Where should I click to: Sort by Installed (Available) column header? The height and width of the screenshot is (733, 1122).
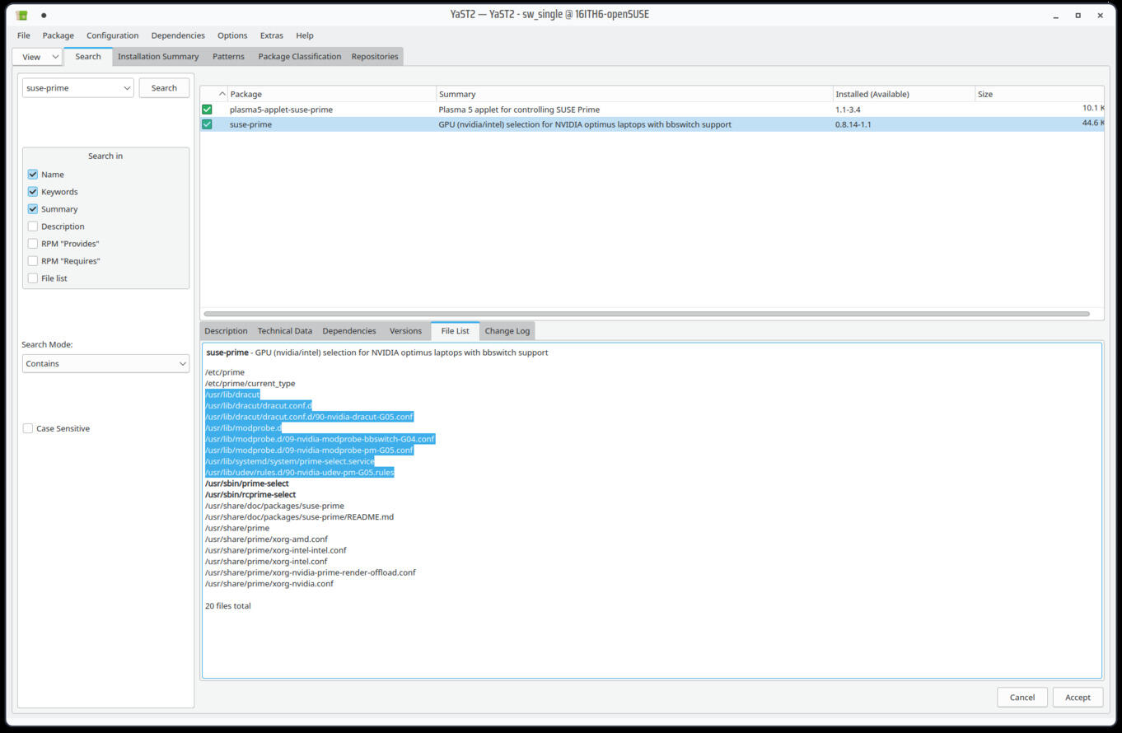[x=904, y=94]
